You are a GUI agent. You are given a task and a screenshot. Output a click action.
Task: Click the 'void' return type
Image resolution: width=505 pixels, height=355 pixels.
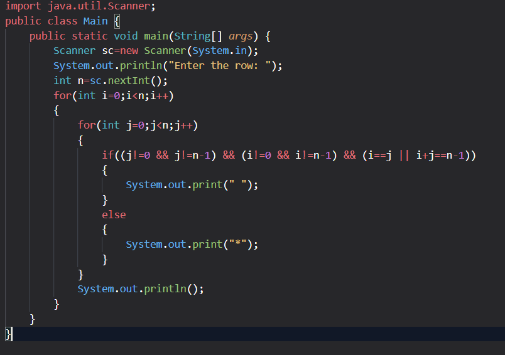click(126, 36)
